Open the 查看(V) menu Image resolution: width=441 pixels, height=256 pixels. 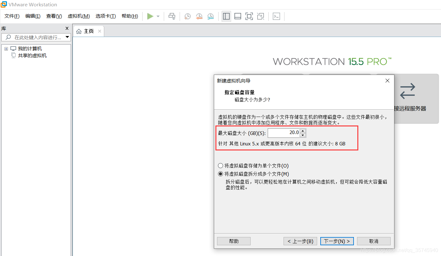pos(54,16)
